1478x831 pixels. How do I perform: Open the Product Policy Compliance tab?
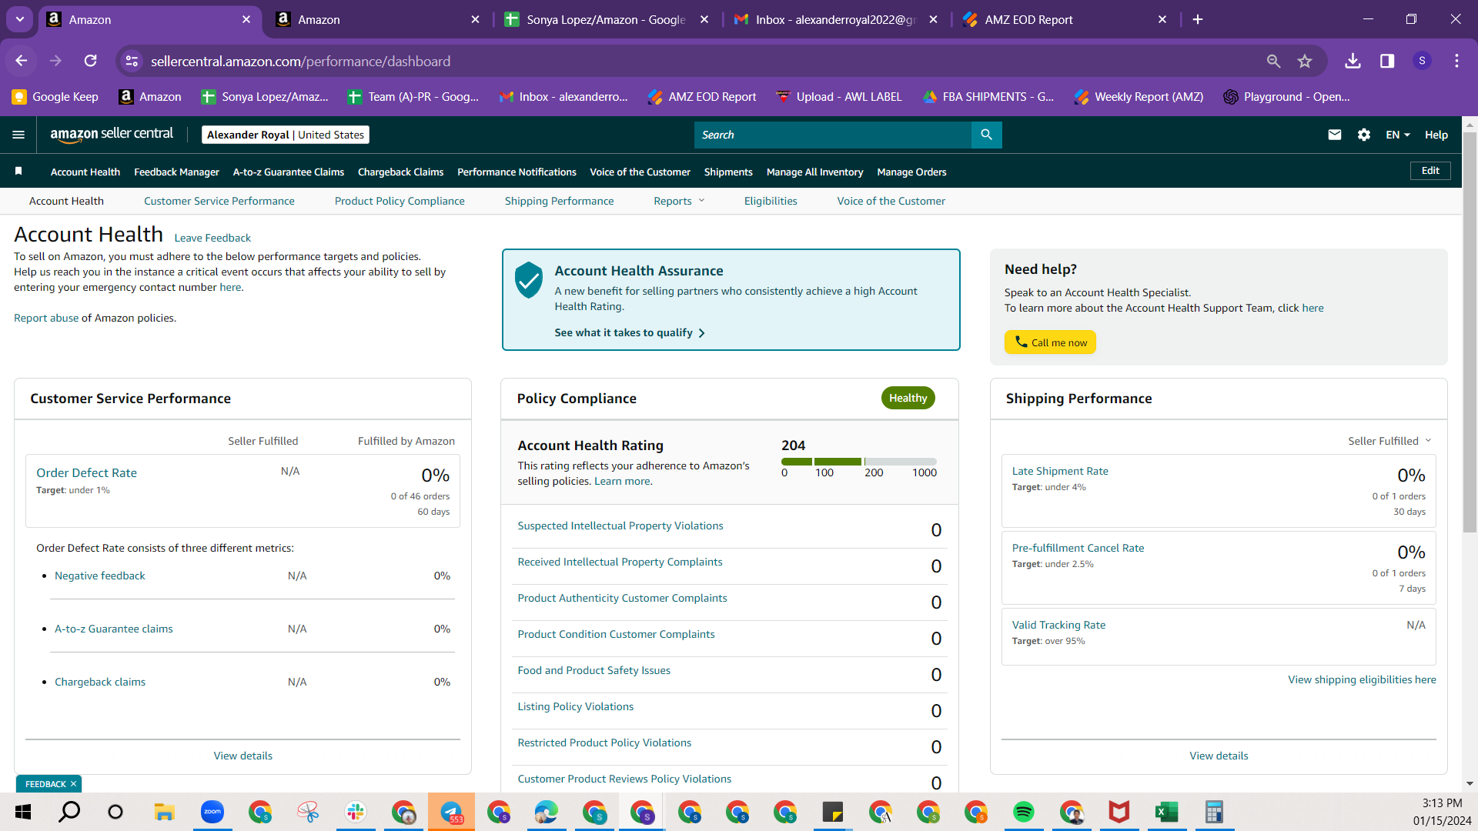click(x=400, y=201)
